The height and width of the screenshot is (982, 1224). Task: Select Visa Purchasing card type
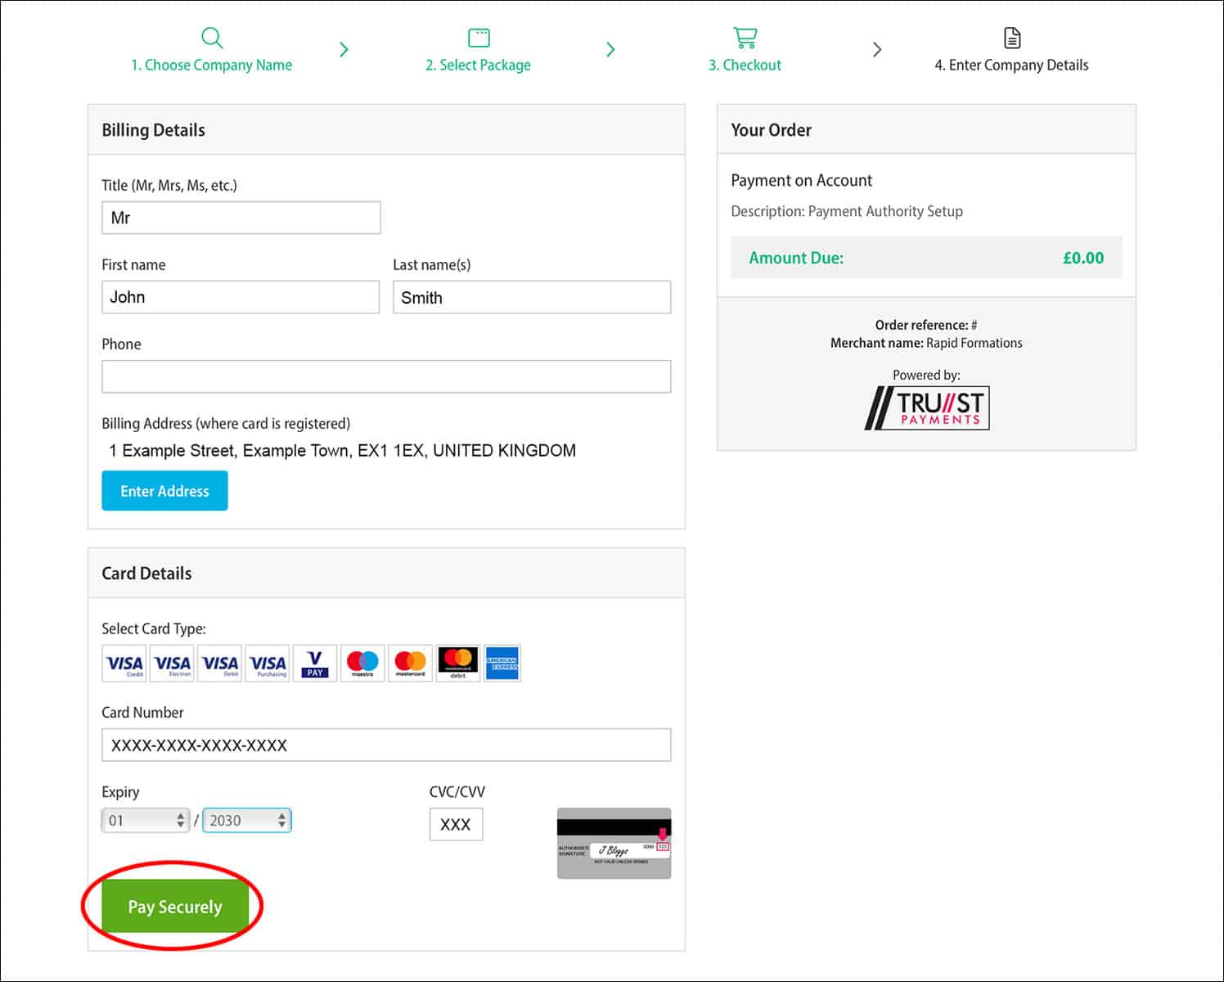[268, 664]
